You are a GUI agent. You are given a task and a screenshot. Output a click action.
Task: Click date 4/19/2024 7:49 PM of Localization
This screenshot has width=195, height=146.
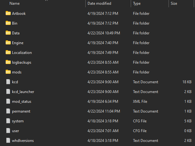[x=103, y=53]
